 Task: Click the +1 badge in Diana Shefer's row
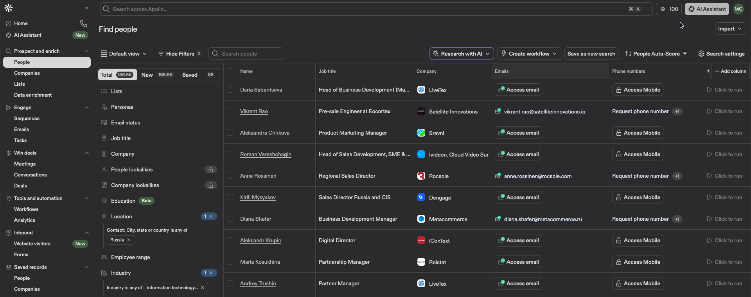click(677, 219)
